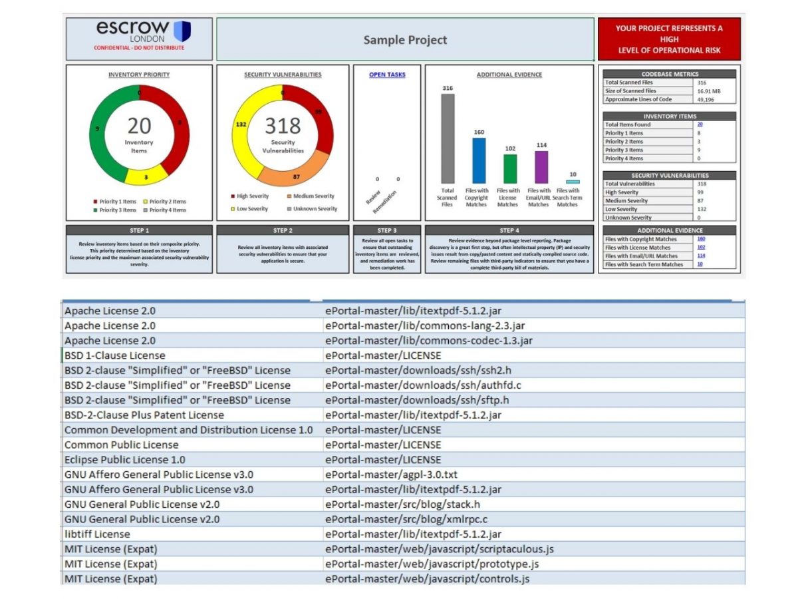The width and height of the screenshot is (798, 599).
Task: Open the Copyright Matches 160 link
Action: [x=700, y=239]
